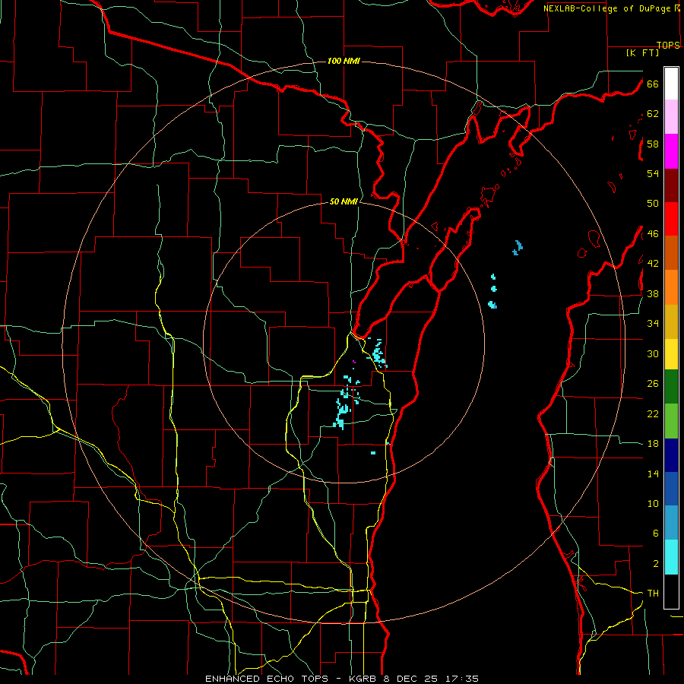Click the '38' legend value

tap(653, 294)
